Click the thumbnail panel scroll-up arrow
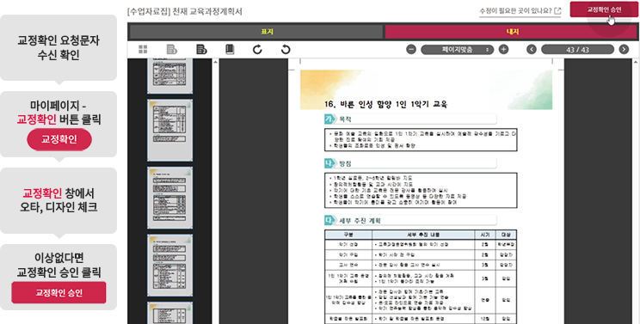 tap(215, 62)
